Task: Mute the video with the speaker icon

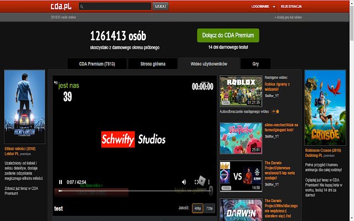Action: click(x=184, y=182)
